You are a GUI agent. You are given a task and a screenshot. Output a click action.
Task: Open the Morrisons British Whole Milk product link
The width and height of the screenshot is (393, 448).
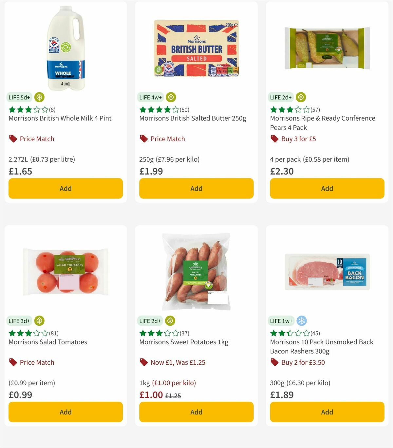click(60, 118)
